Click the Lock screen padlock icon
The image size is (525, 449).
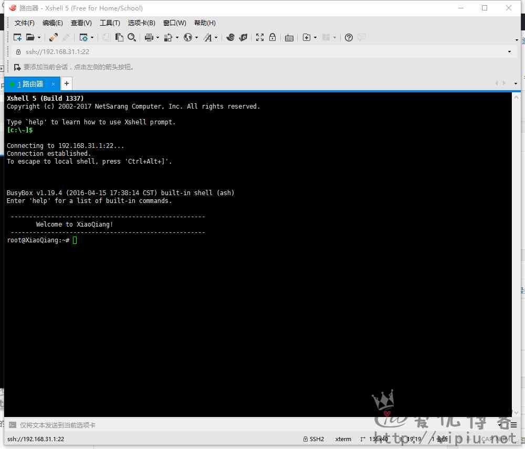[x=272, y=37]
